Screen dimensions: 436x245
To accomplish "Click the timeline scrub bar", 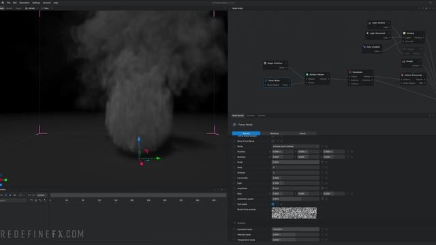I will coord(138,195).
